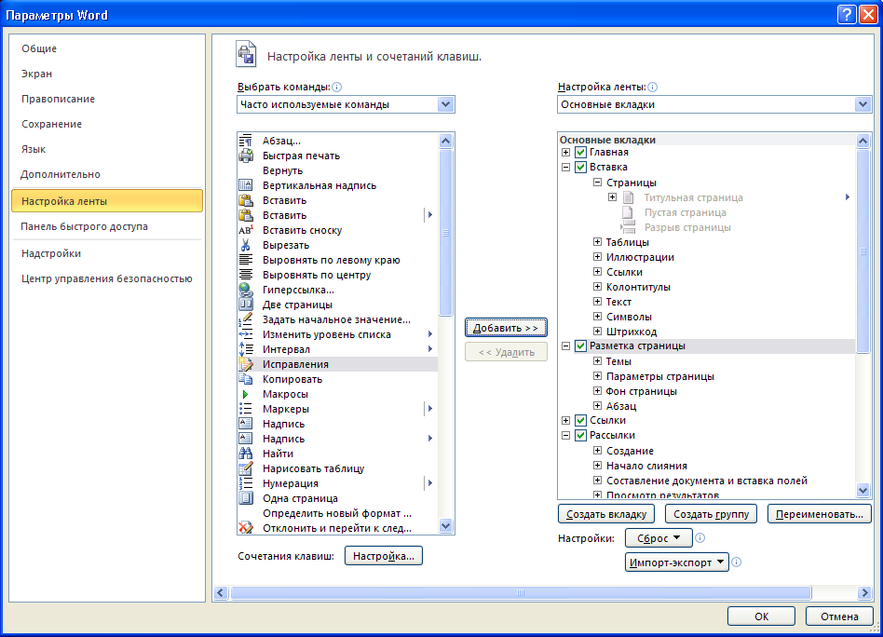Image resolution: width=883 pixels, height=637 pixels.
Task: Open the Импорт-экспорт dropdown button
Action: pyautogui.click(x=677, y=562)
